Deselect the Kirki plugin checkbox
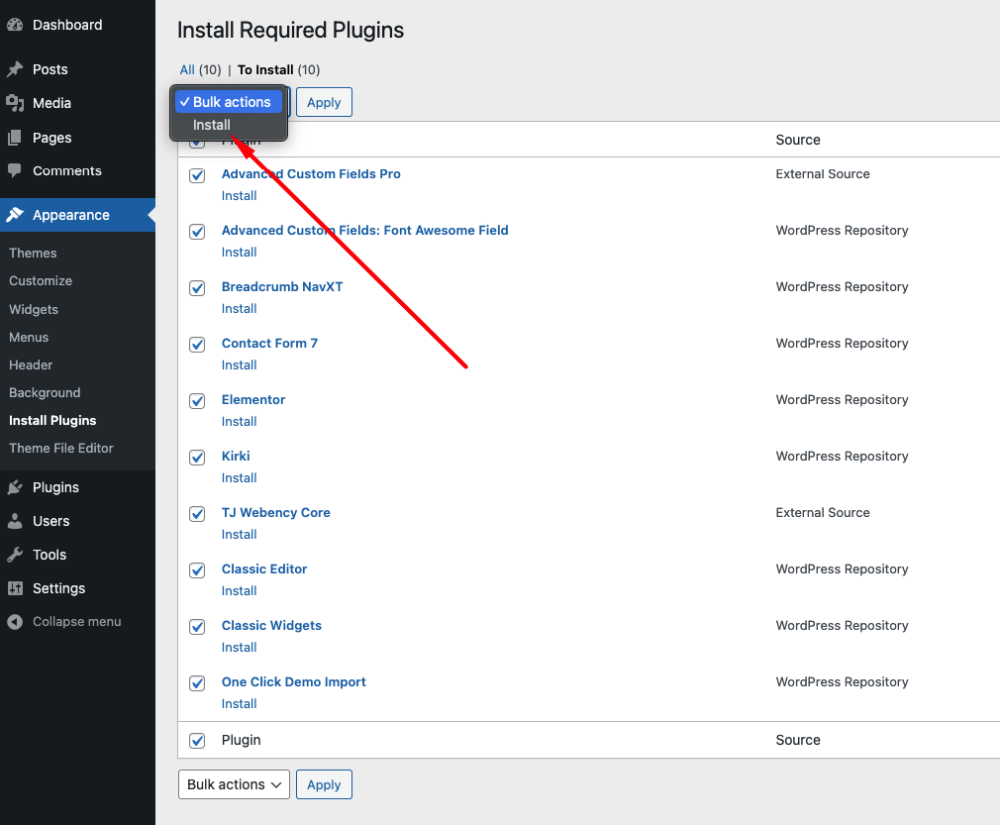Screen dimensions: 1000x825 [x=197, y=458]
